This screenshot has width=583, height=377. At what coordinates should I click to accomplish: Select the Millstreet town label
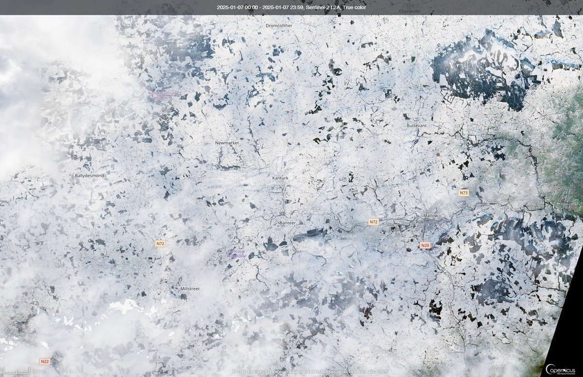click(x=190, y=288)
